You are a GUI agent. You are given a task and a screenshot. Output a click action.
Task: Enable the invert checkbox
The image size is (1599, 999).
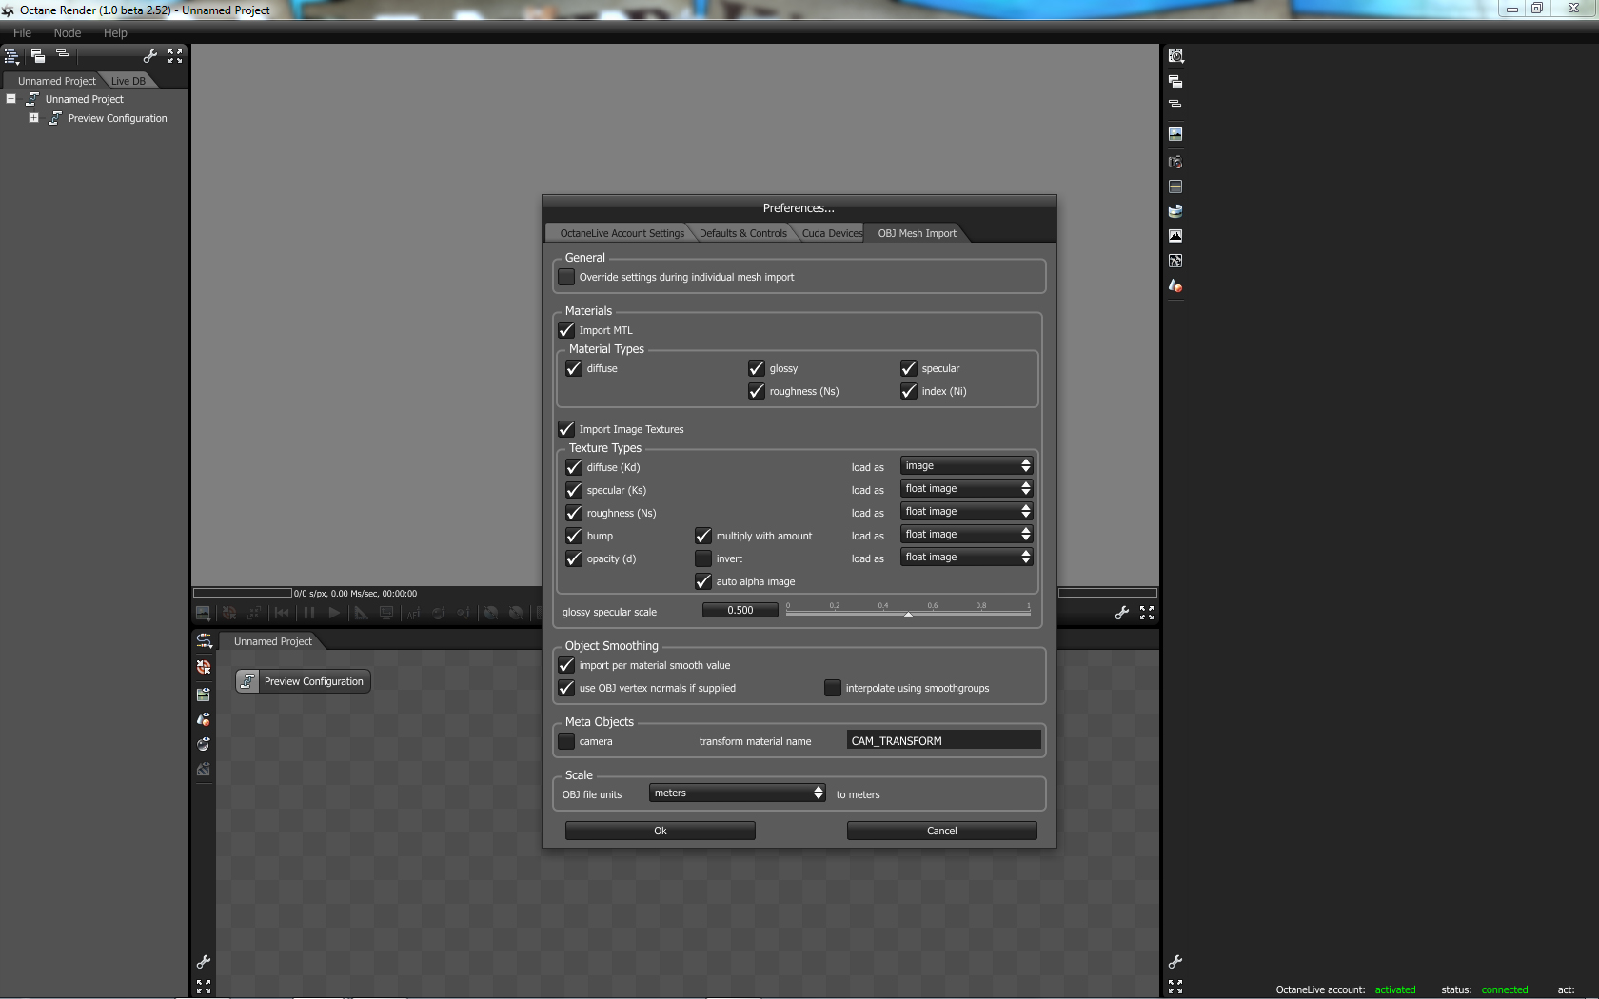tap(703, 558)
